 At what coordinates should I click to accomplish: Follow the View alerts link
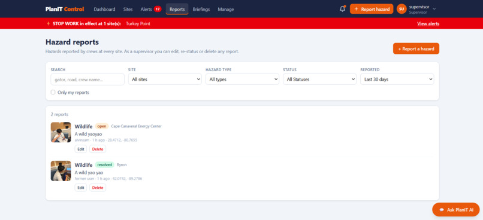tap(428, 24)
